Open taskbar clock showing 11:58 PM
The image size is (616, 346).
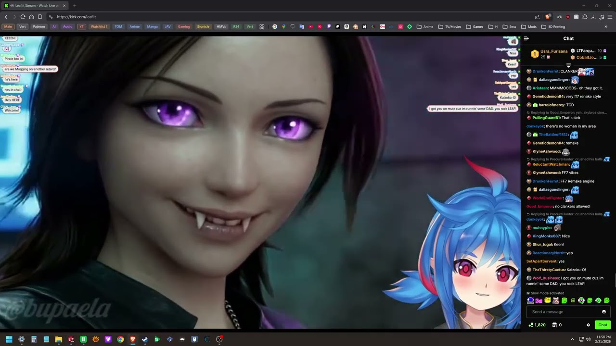(603, 339)
